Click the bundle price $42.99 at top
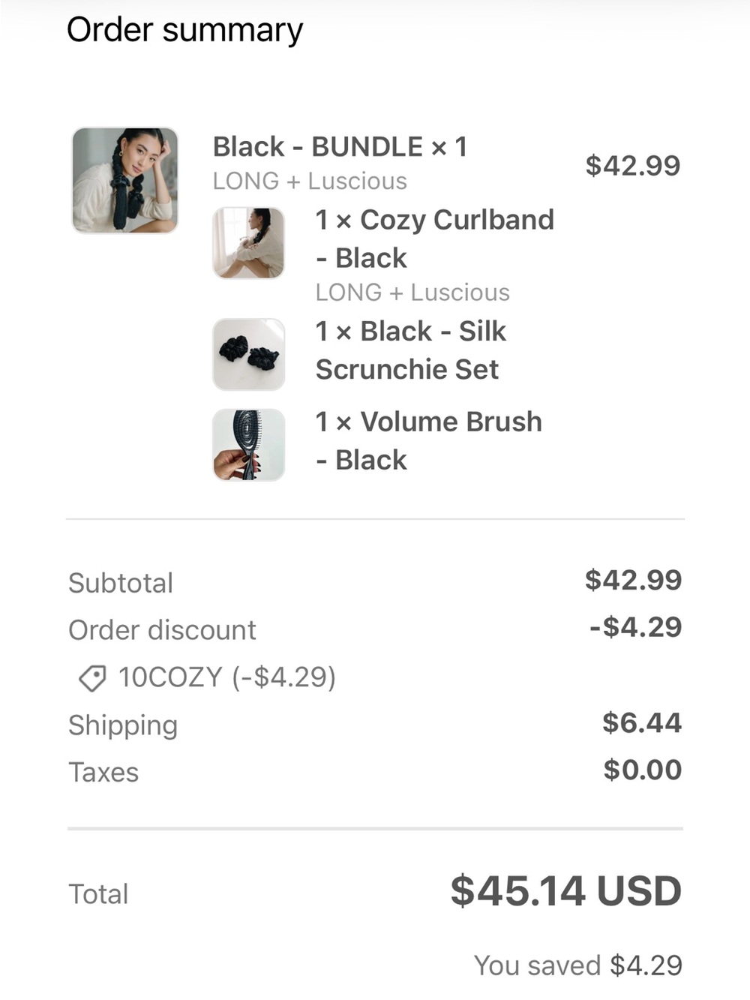Viewport: 750px width, 1000px height. (x=633, y=166)
